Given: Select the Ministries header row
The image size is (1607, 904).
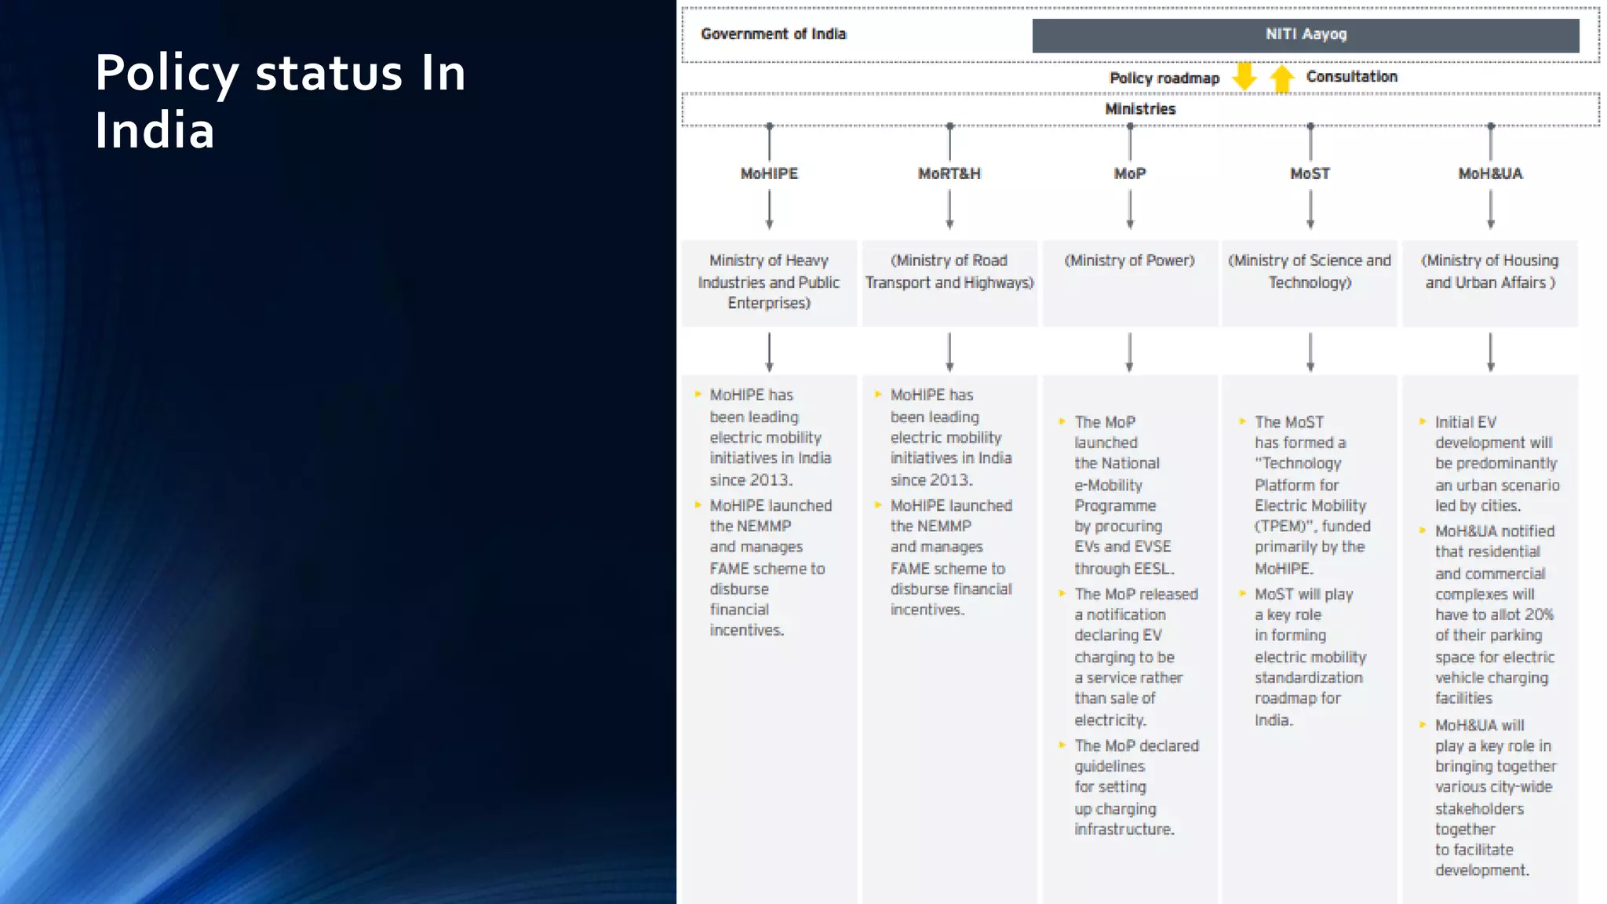Looking at the screenshot, I should [1140, 109].
